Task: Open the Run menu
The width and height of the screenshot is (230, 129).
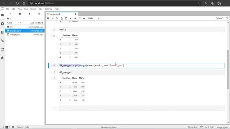Action: pyautogui.click(x=26, y=9)
